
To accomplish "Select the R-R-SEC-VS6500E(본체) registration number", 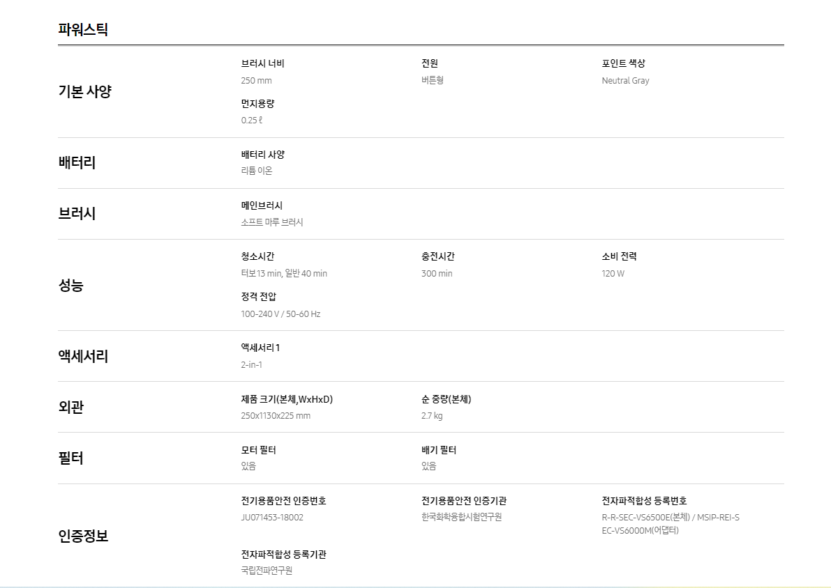I will pos(645,517).
